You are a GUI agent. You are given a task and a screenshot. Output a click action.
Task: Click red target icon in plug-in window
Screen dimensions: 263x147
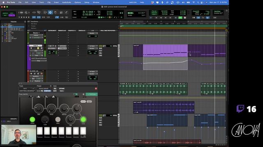(x=96, y=89)
